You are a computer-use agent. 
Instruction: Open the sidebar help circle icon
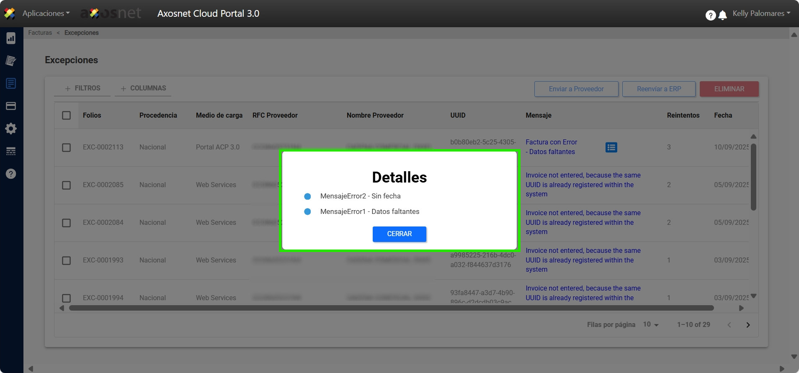[11, 174]
